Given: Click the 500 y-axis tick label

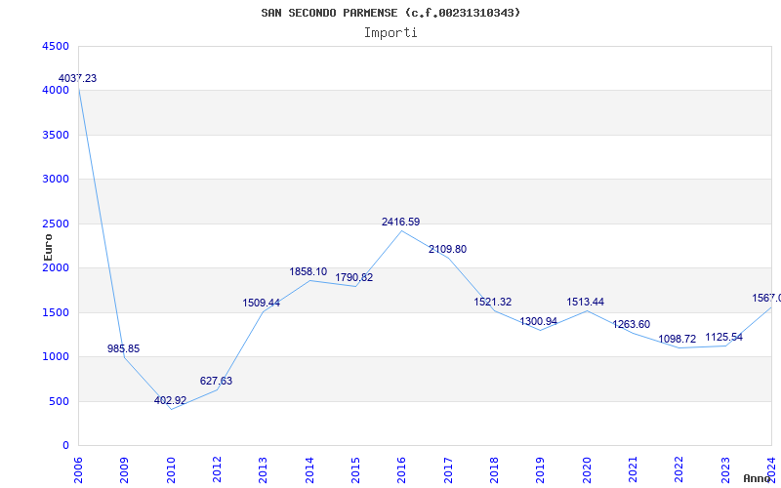Looking at the screenshot, I should [x=59, y=401].
